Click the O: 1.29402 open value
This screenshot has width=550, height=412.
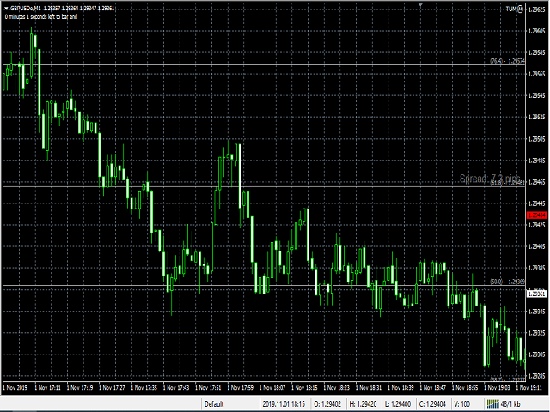(x=327, y=404)
